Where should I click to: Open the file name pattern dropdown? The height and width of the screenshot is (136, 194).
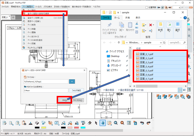(72, 81)
